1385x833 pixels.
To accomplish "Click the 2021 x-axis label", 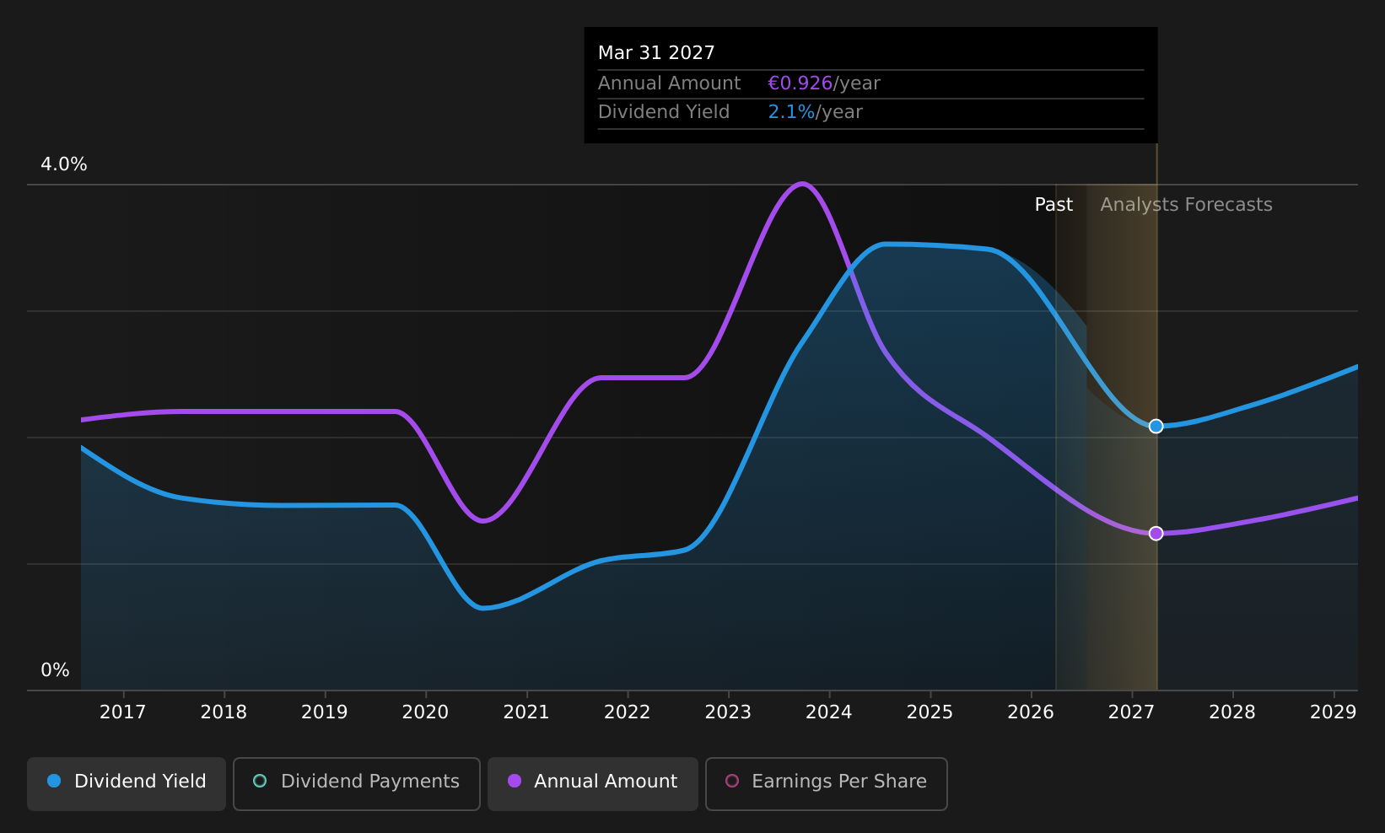I will [526, 712].
